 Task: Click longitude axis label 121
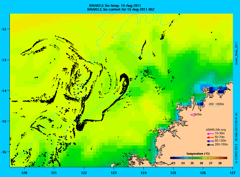[x=54, y=173]
